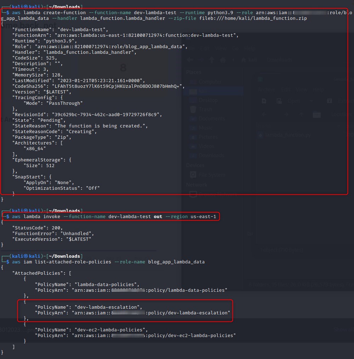
Task: Click the Trash icon in background file manager
Action: (193, 109)
